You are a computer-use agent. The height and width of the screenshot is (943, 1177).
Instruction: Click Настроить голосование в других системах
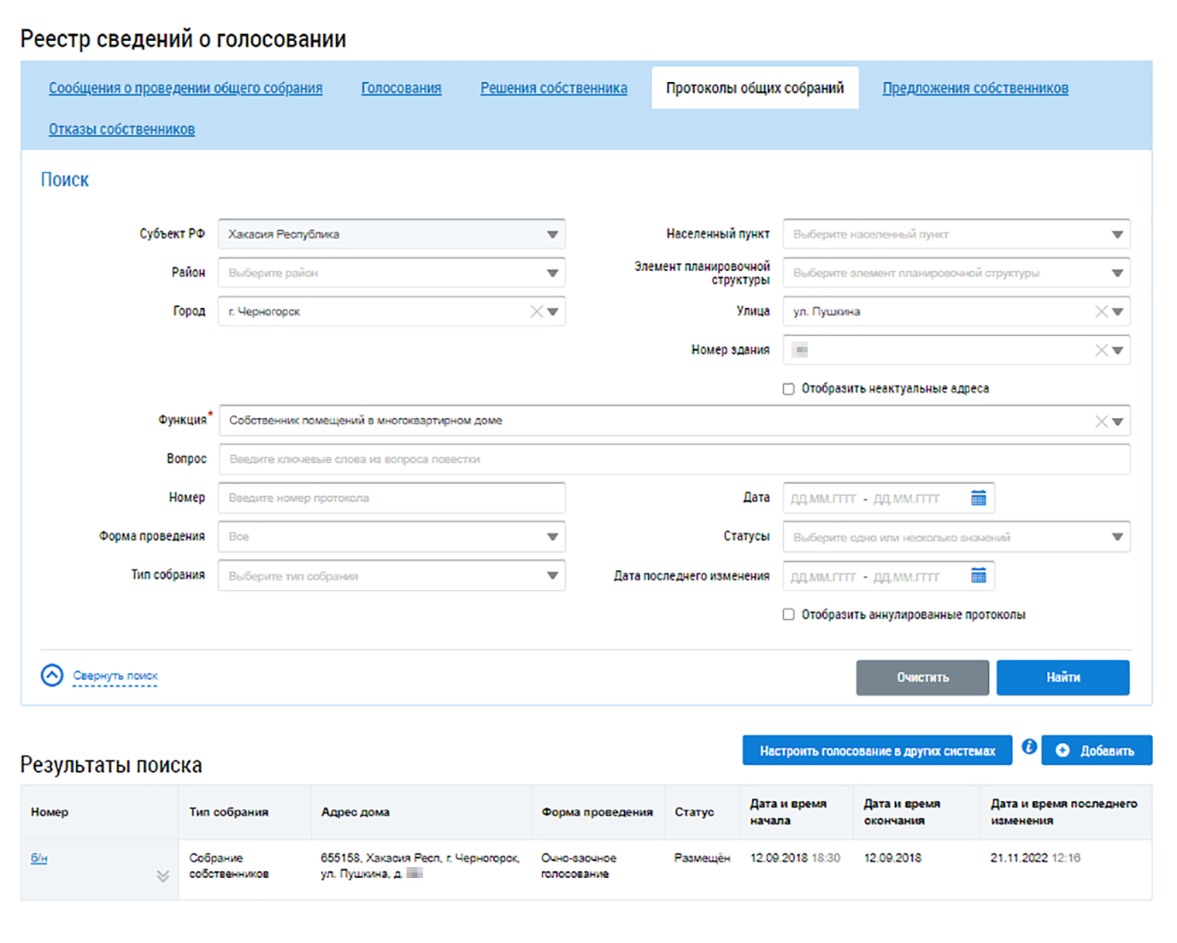[x=877, y=750]
